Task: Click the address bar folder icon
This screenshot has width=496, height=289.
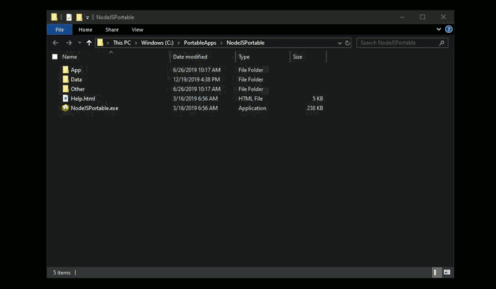Action: click(100, 42)
